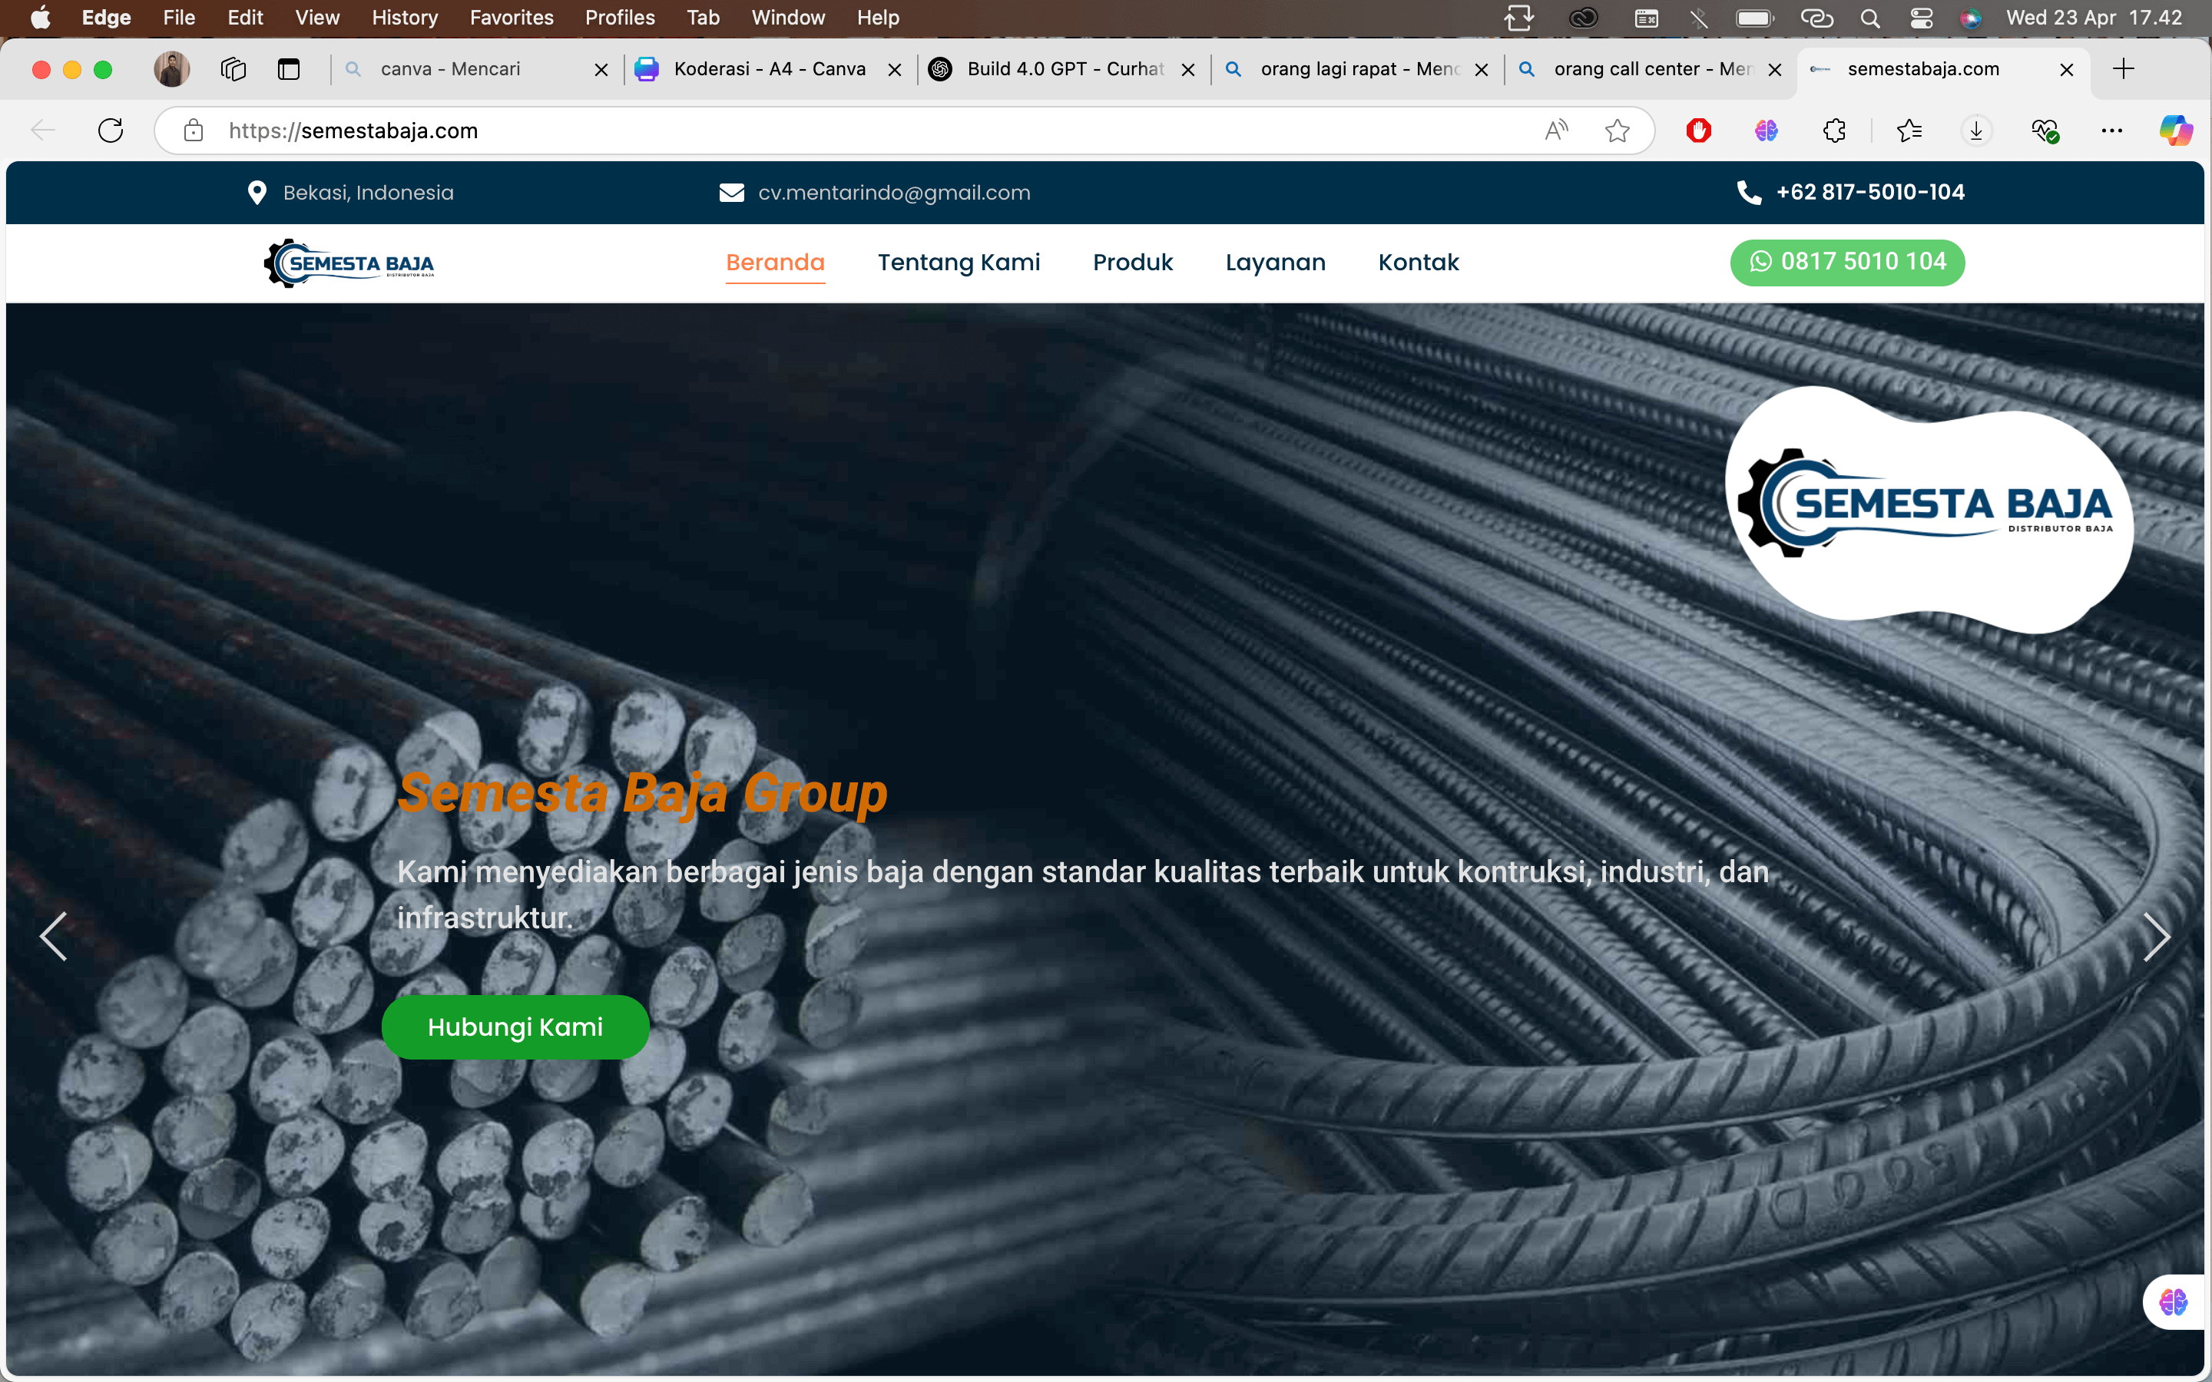Open the Favorites list icon

1909,131
